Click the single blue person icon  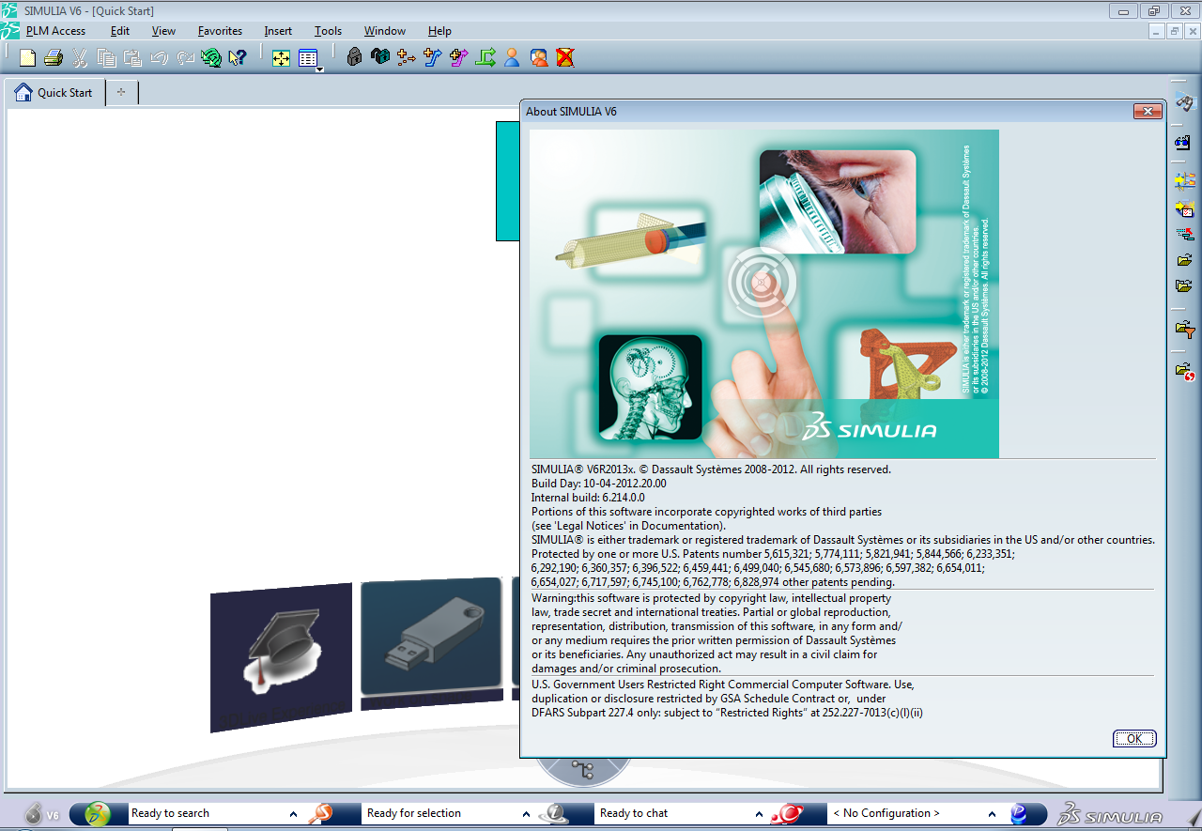point(512,57)
